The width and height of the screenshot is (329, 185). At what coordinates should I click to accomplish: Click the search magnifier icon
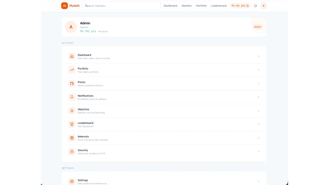coord(86,6)
